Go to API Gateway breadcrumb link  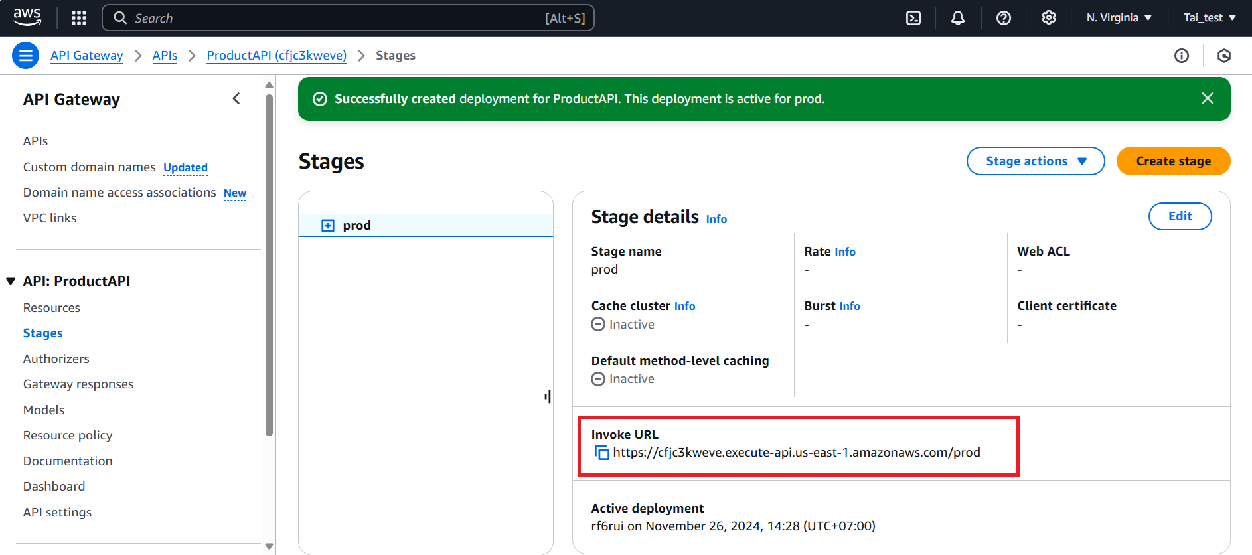[87, 56]
